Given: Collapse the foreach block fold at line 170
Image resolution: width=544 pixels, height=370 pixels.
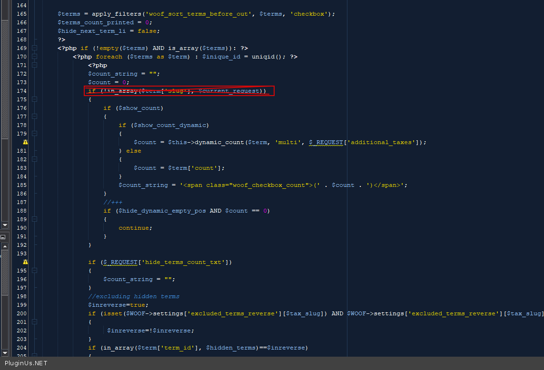Looking at the screenshot, I should pos(34,57).
